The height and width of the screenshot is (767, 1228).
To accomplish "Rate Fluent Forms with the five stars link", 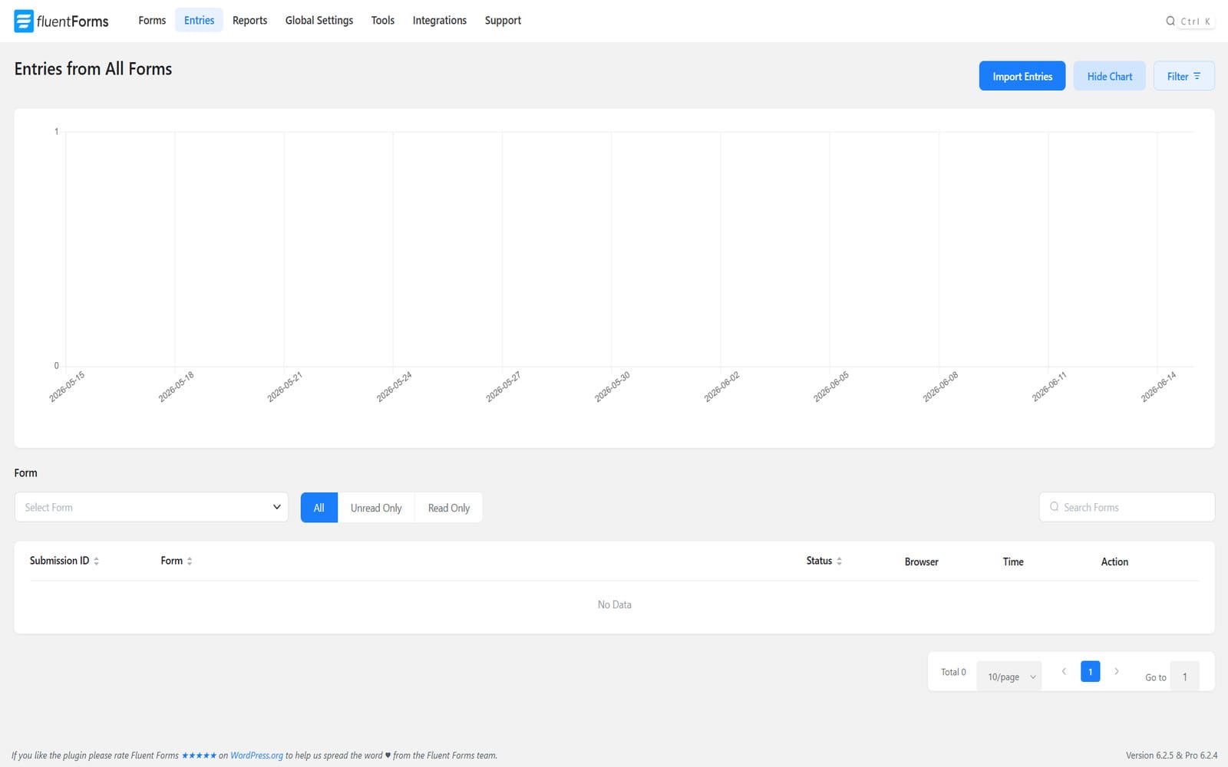I will [199, 755].
